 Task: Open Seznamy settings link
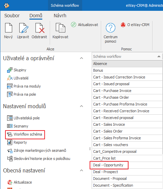point(21,126)
